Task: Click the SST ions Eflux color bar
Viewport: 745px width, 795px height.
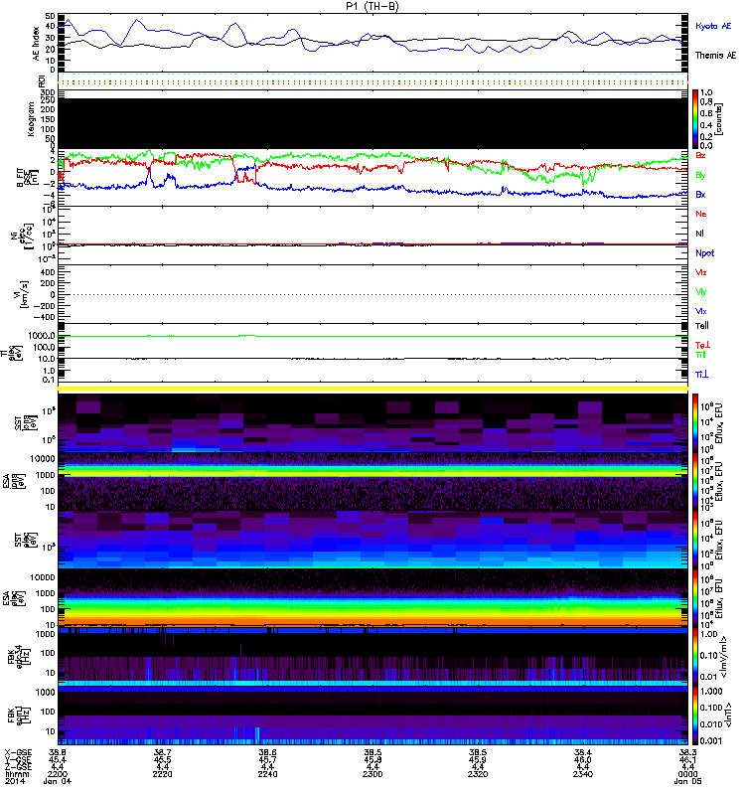Action: 695,423
